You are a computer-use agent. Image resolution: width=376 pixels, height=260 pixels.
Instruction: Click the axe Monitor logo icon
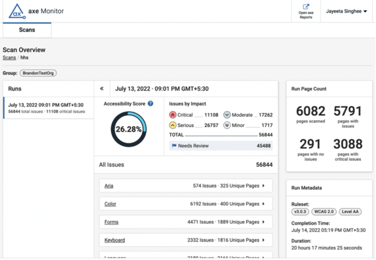pyautogui.click(x=16, y=11)
